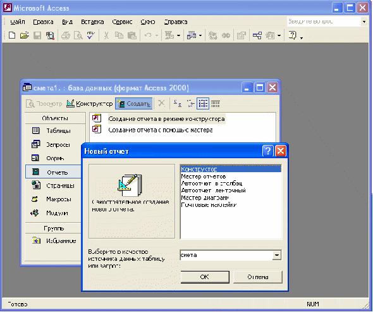Image resolution: width=373 pixels, height=312 pixels.
Task: Click Delete X icon in database window
Action: tap(161, 103)
